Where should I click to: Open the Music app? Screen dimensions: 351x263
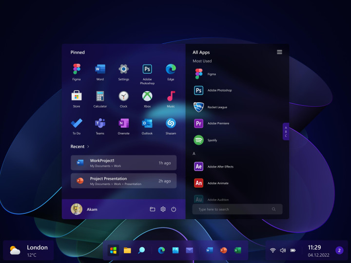[171, 96]
